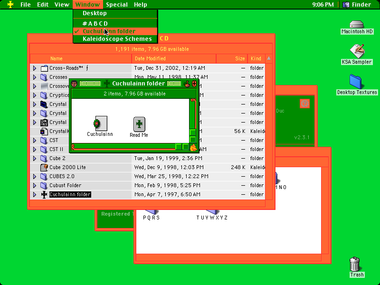Open the File menu
The image size is (380, 285).
26,4
